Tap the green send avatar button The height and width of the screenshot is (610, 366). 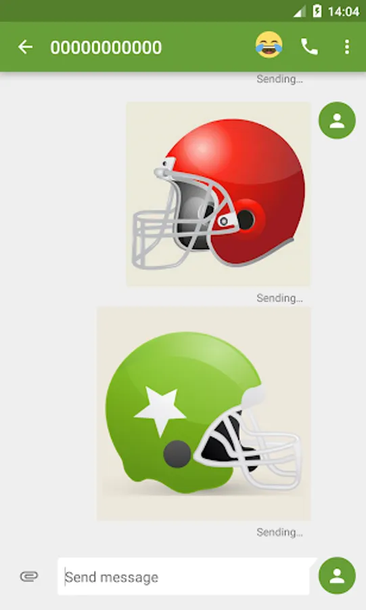(337, 575)
